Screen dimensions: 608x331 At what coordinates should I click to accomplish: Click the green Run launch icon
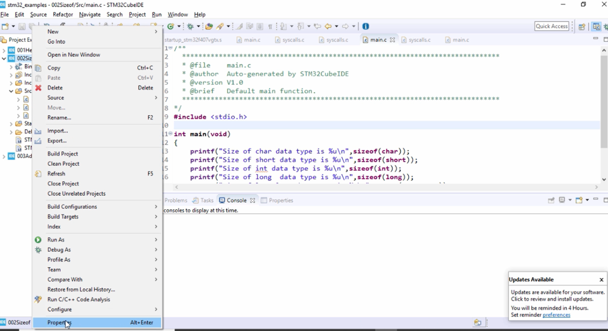tap(171, 26)
